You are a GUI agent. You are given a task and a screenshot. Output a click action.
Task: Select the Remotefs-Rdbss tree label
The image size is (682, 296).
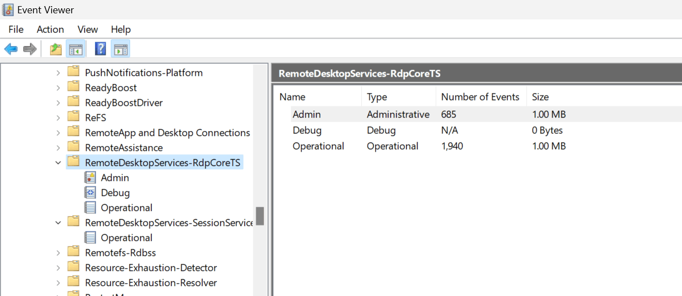coord(121,253)
